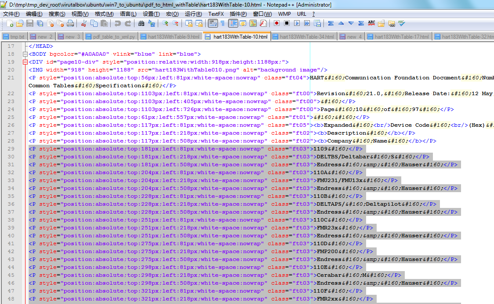The width and height of the screenshot is (494, 304).
Task: Open the 宏(O) menu
Action: pos(172,14)
